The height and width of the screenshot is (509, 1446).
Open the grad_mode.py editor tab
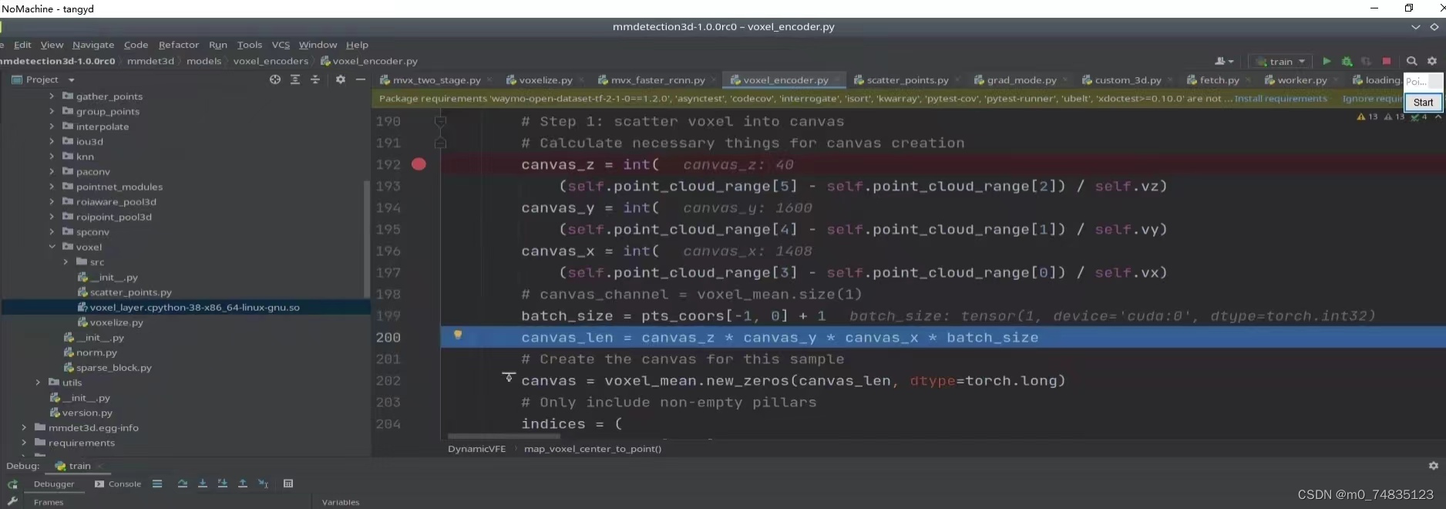1021,80
